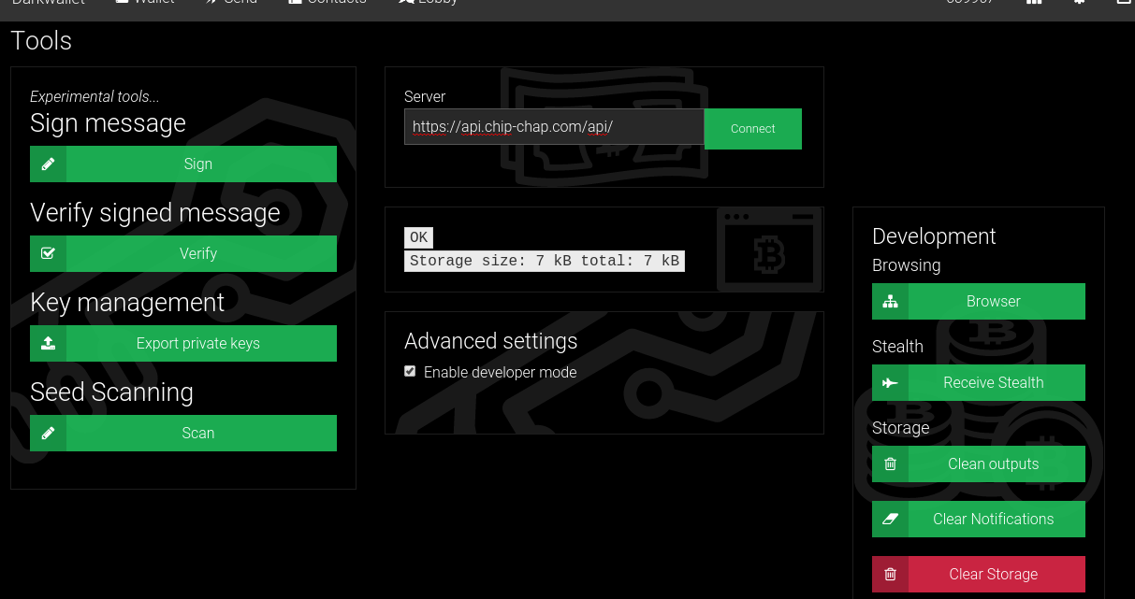The image size is (1135, 599).
Task: Click the sitemap icon beside Browser
Action: pyautogui.click(x=890, y=302)
